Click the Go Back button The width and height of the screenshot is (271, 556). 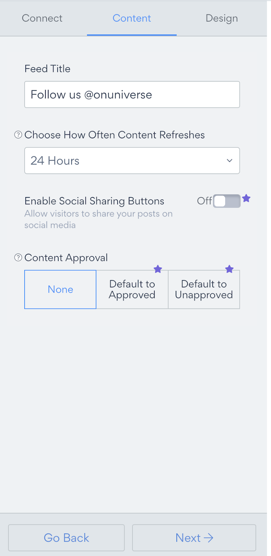[x=66, y=538]
